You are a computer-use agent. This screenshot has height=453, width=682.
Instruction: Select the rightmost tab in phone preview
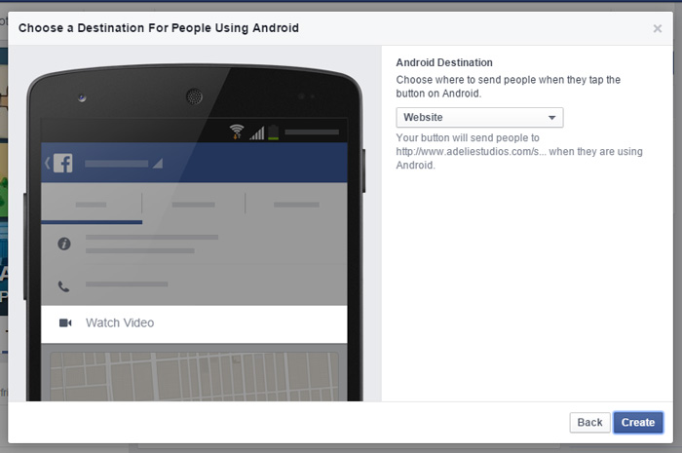tap(295, 206)
